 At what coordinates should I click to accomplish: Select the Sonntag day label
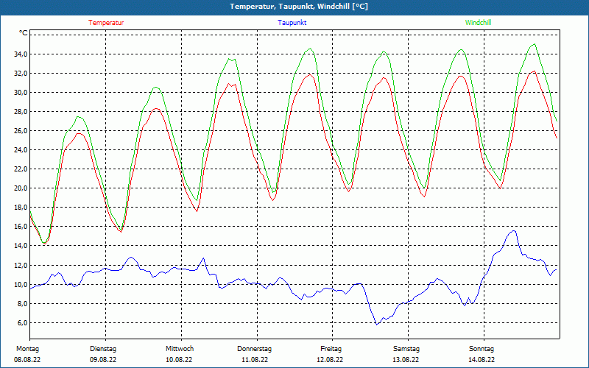[x=482, y=349]
